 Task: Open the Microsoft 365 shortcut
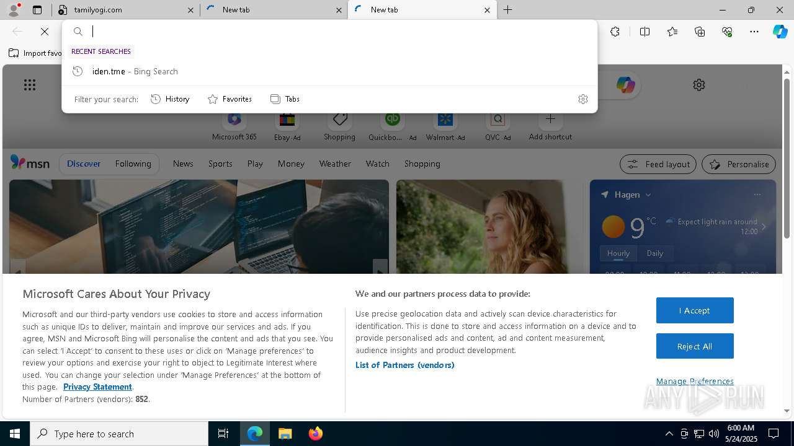coord(234,127)
